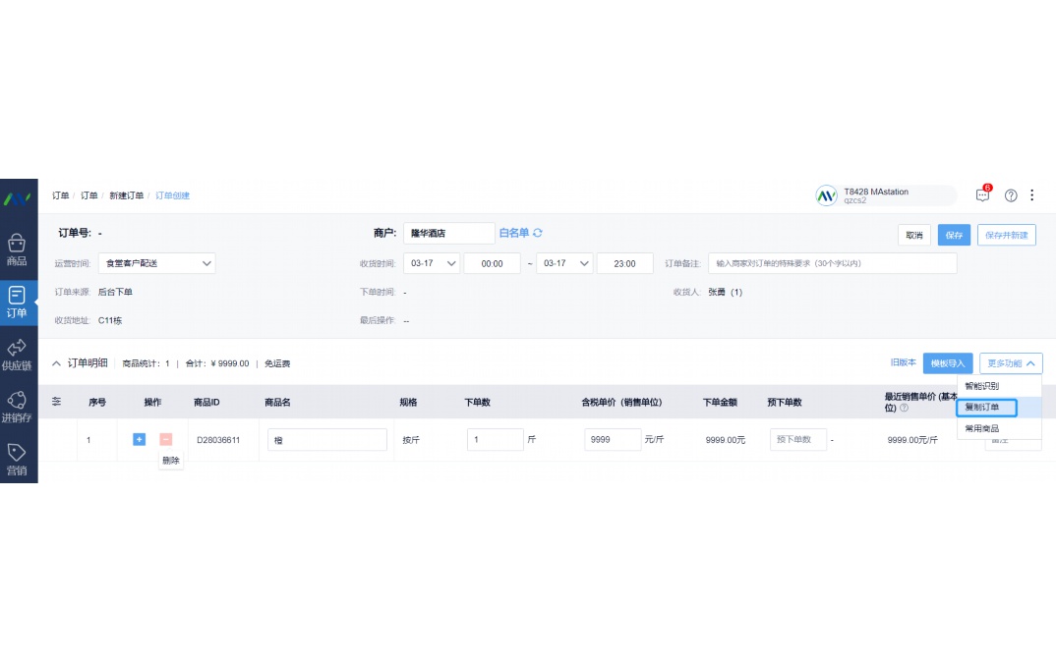Open the 商品 section in sidebar
1056x662 pixels.
click(17, 249)
